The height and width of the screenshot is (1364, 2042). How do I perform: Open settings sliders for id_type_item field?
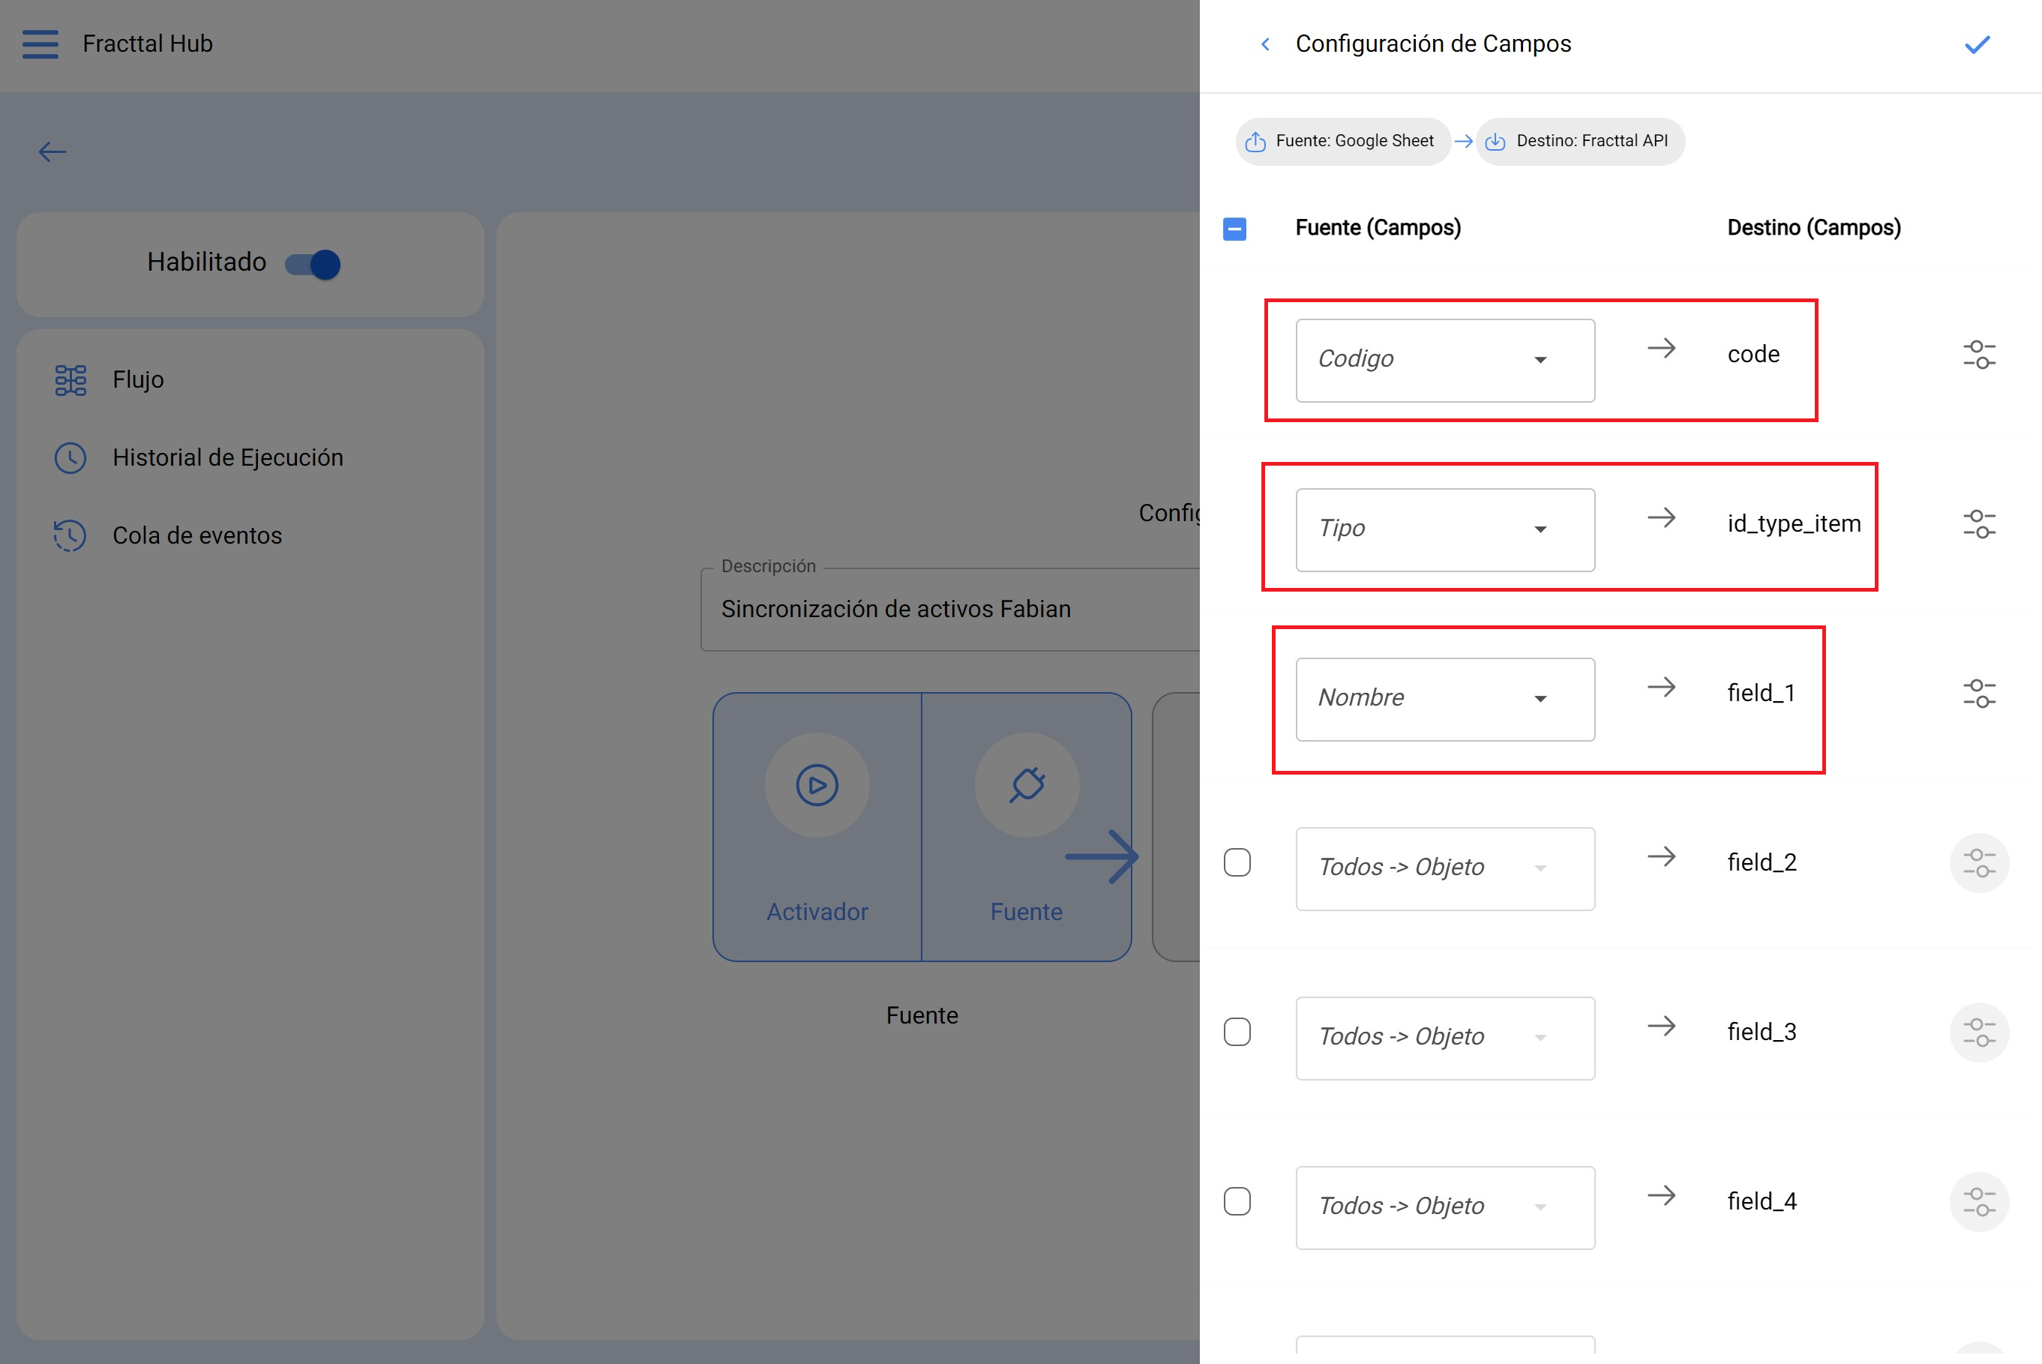tap(1978, 523)
